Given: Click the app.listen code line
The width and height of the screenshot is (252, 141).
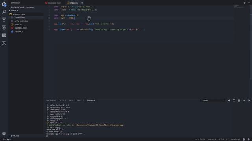Looking at the screenshot, I should pyautogui.click(x=98, y=29).
